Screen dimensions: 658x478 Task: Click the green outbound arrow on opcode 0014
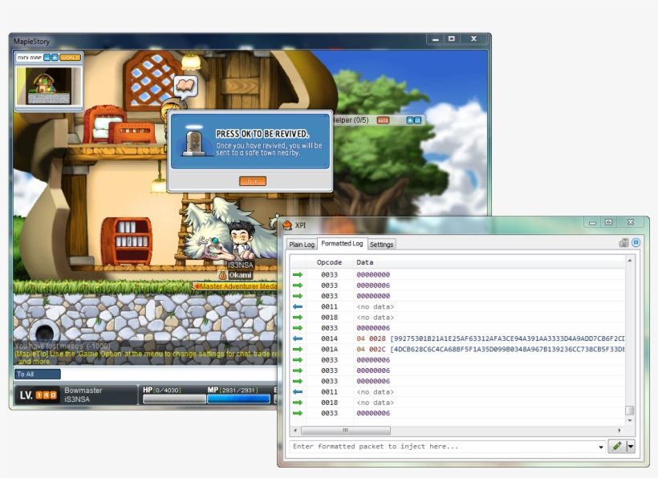(x=296, y=338)
